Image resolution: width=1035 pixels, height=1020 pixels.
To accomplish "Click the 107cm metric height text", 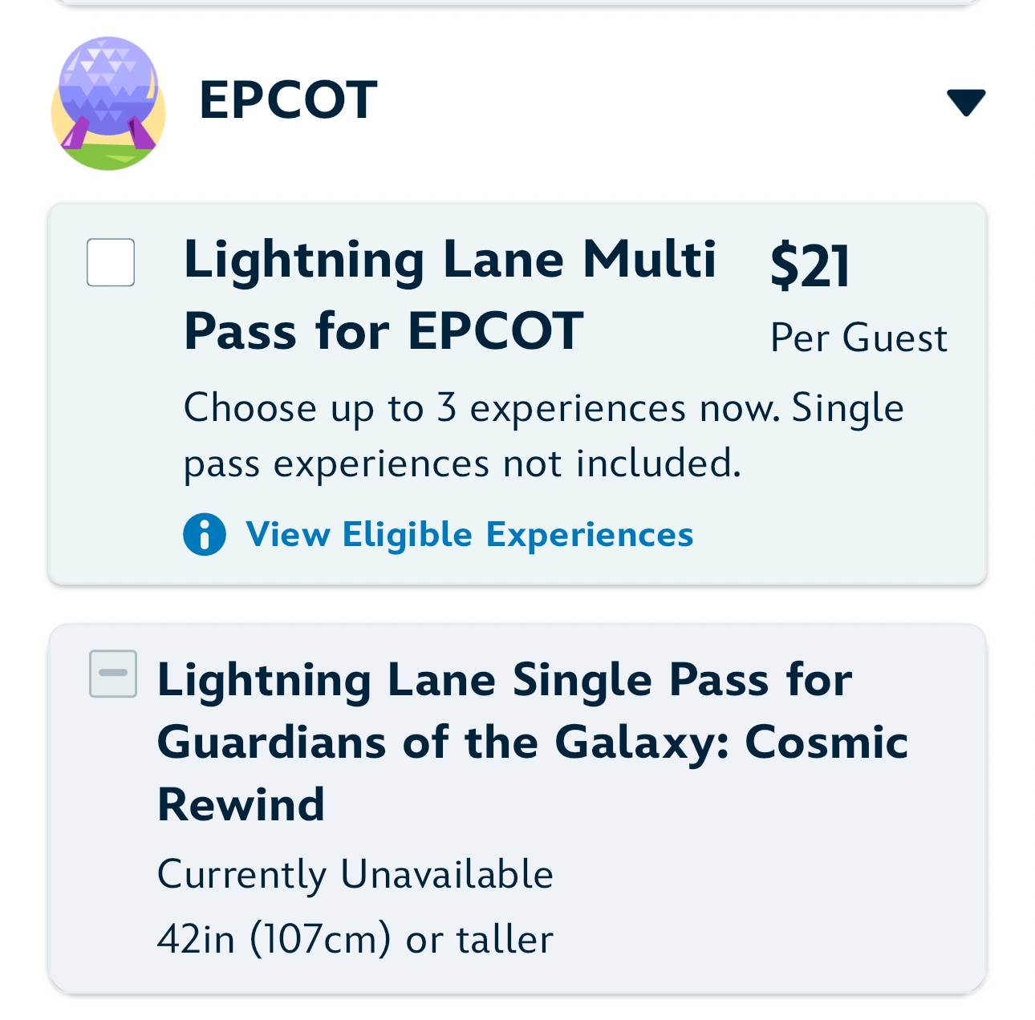I will pyautogui.click(x=320, y=939).
